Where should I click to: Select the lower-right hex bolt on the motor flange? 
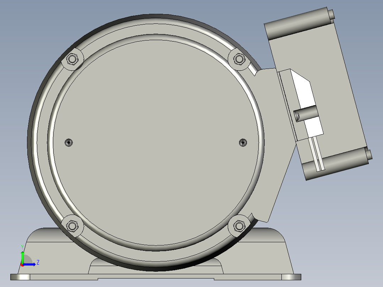click(x=239, y=226)
